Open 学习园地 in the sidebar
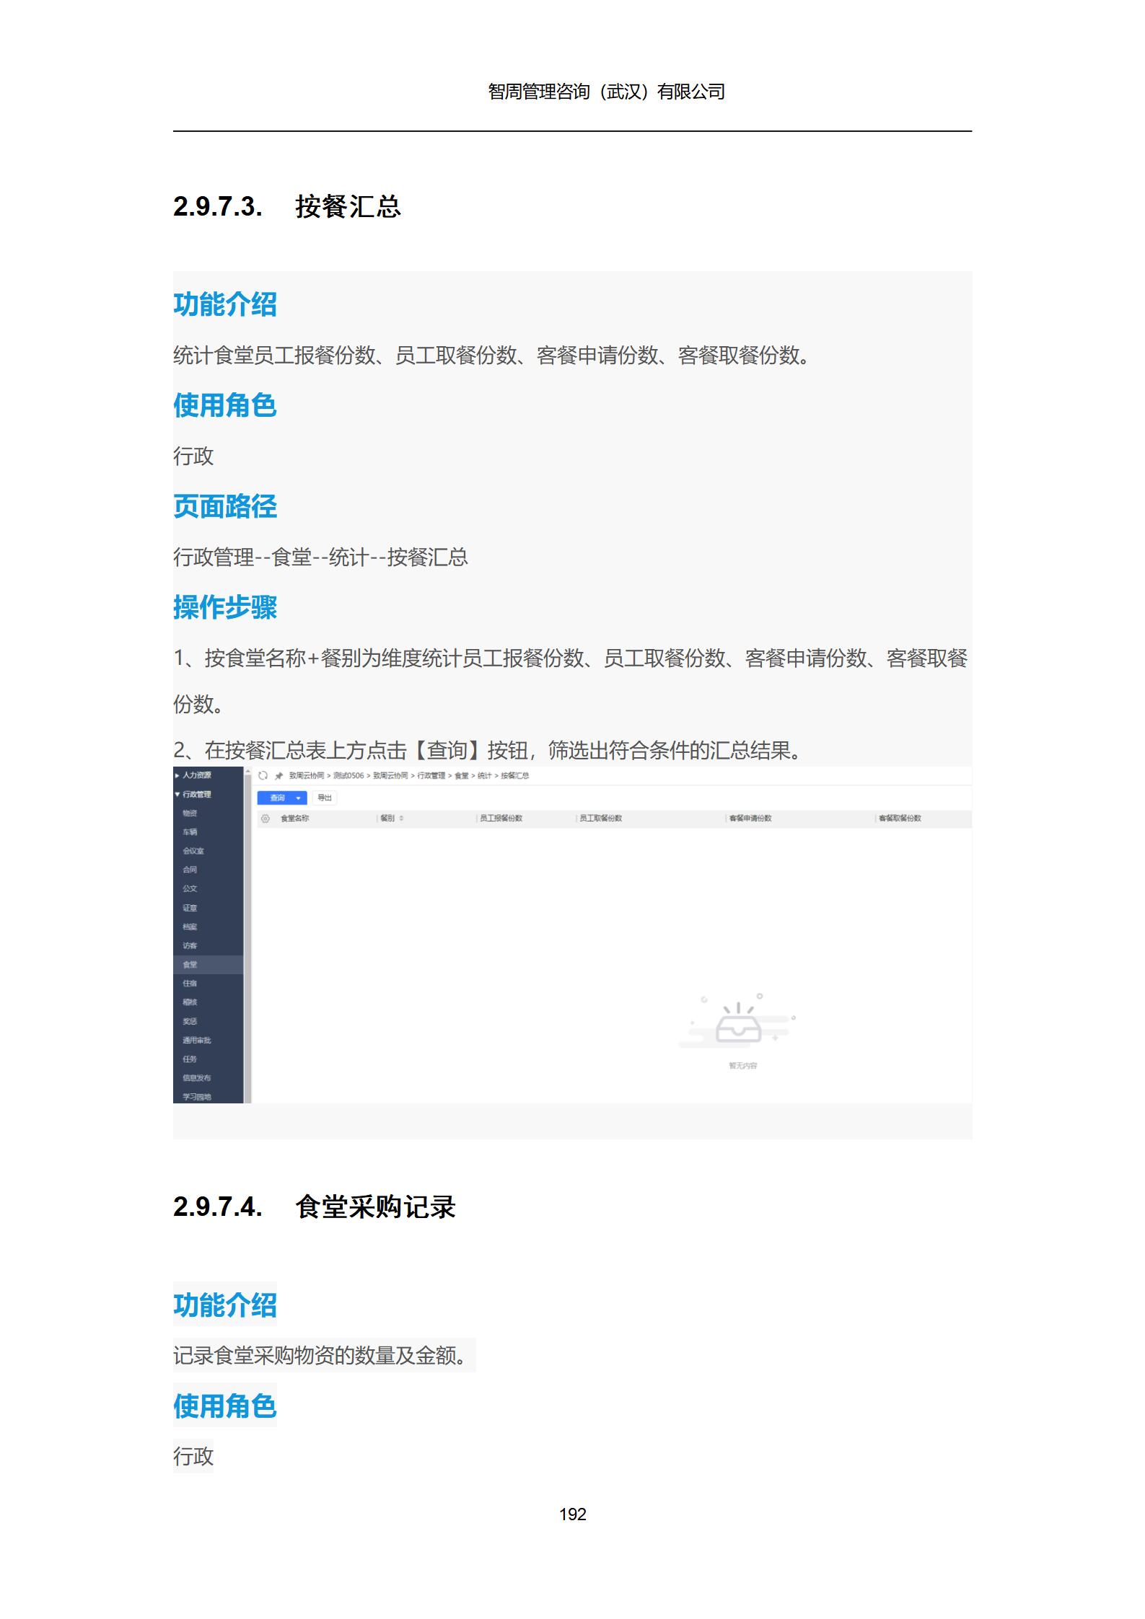 tap(197, 1097)
